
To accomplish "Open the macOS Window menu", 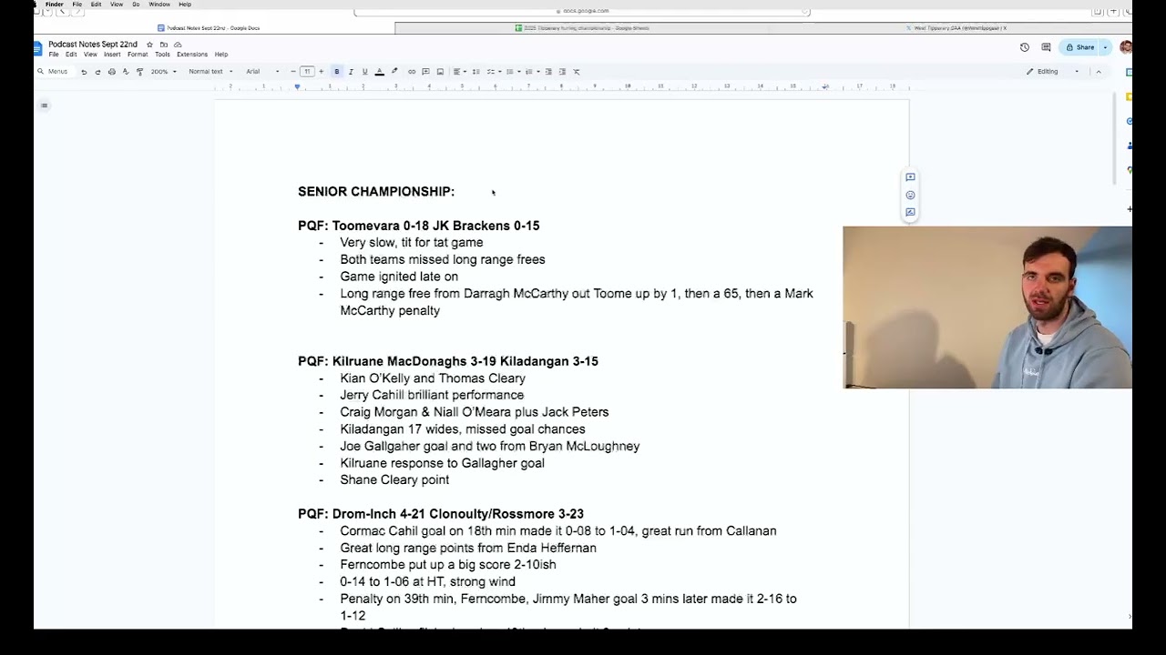I will pyautogui.click(x=159, y=5).
